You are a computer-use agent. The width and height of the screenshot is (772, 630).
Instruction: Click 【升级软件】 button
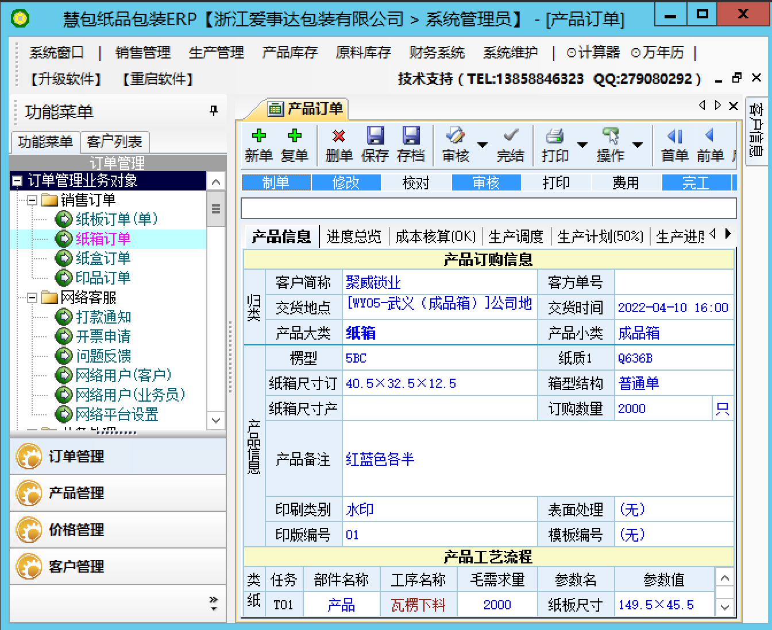click(66, 79)
